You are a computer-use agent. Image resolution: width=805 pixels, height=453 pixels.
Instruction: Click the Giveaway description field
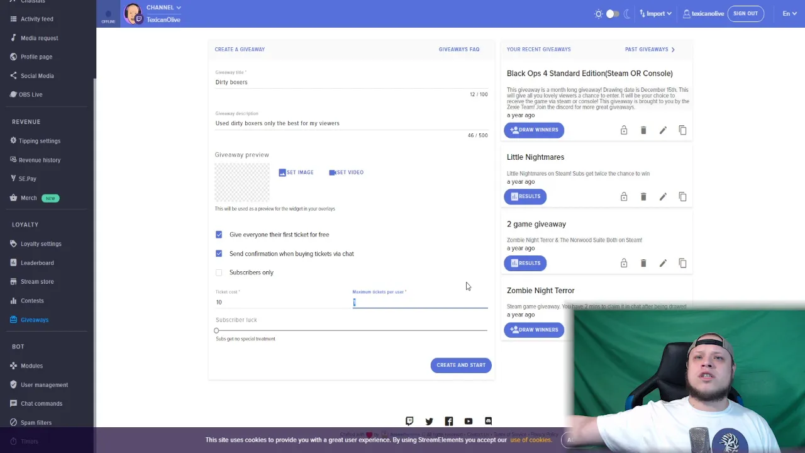[x=352, y=123]
